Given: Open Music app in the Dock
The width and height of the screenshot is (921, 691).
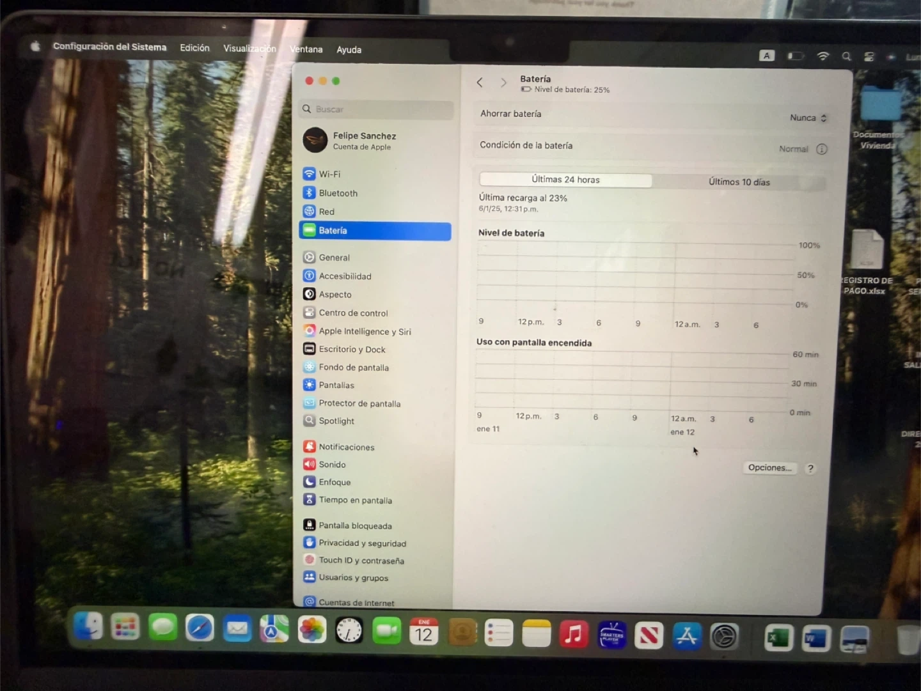Looking at the screenshot, I should [574, 635].
